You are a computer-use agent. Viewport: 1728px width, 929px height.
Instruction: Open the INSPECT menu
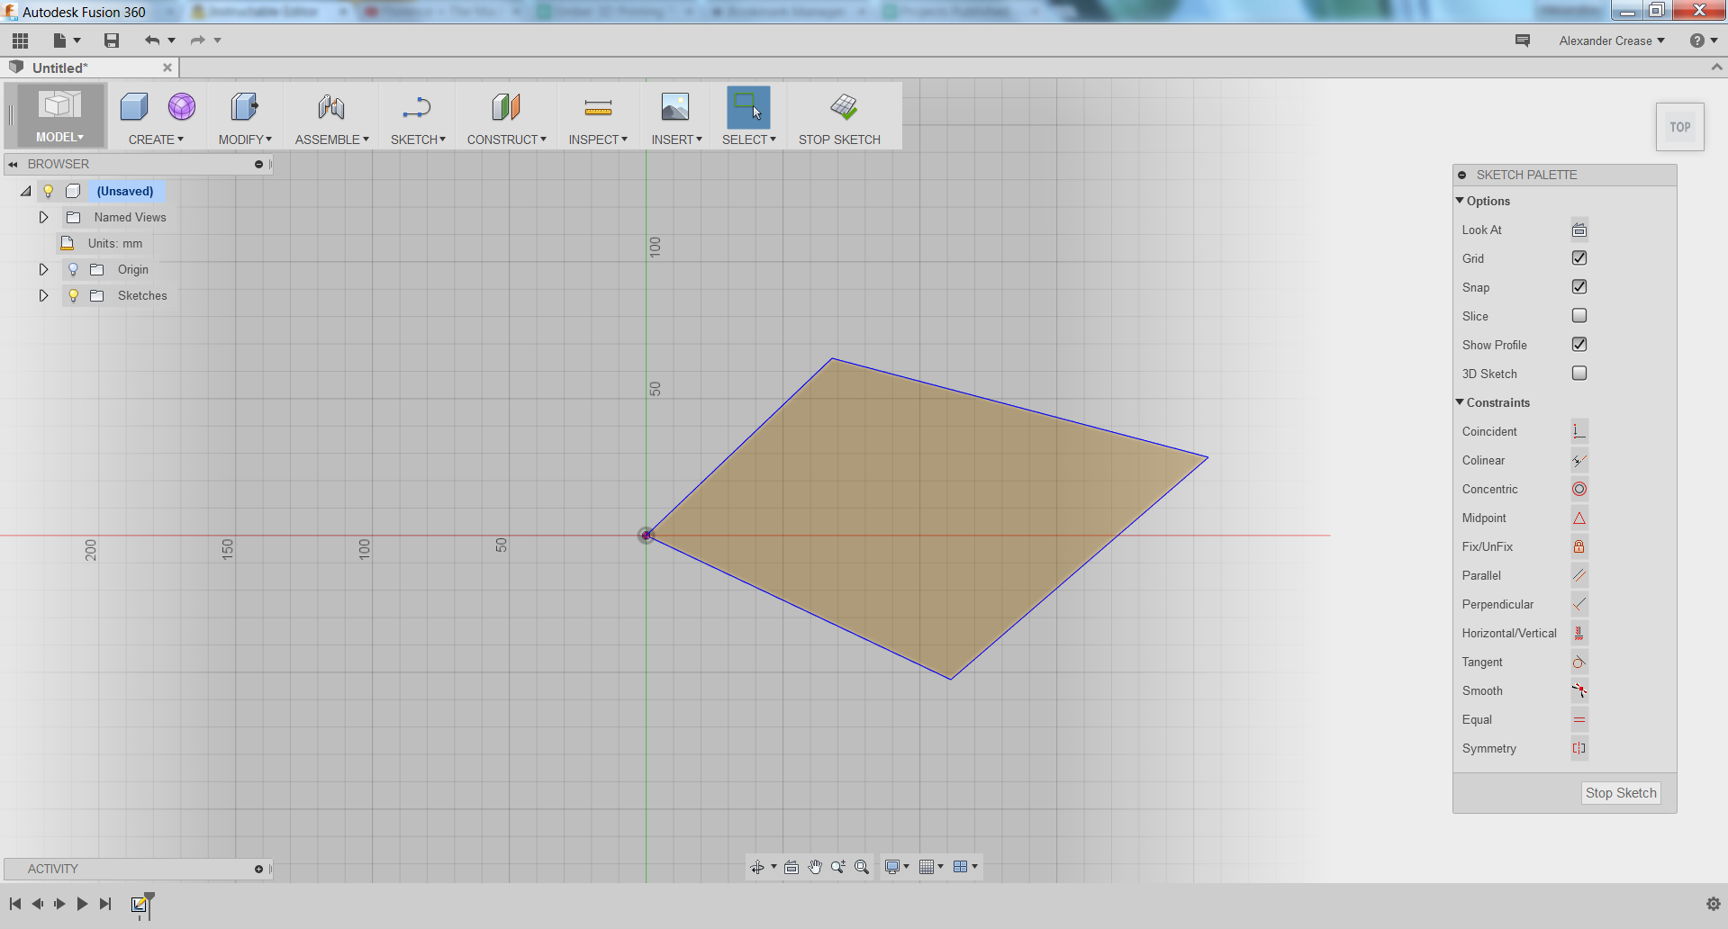[x=598, y=140]
